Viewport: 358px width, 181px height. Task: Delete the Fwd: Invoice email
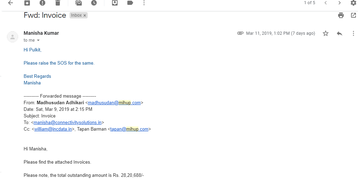pos(58,3)
